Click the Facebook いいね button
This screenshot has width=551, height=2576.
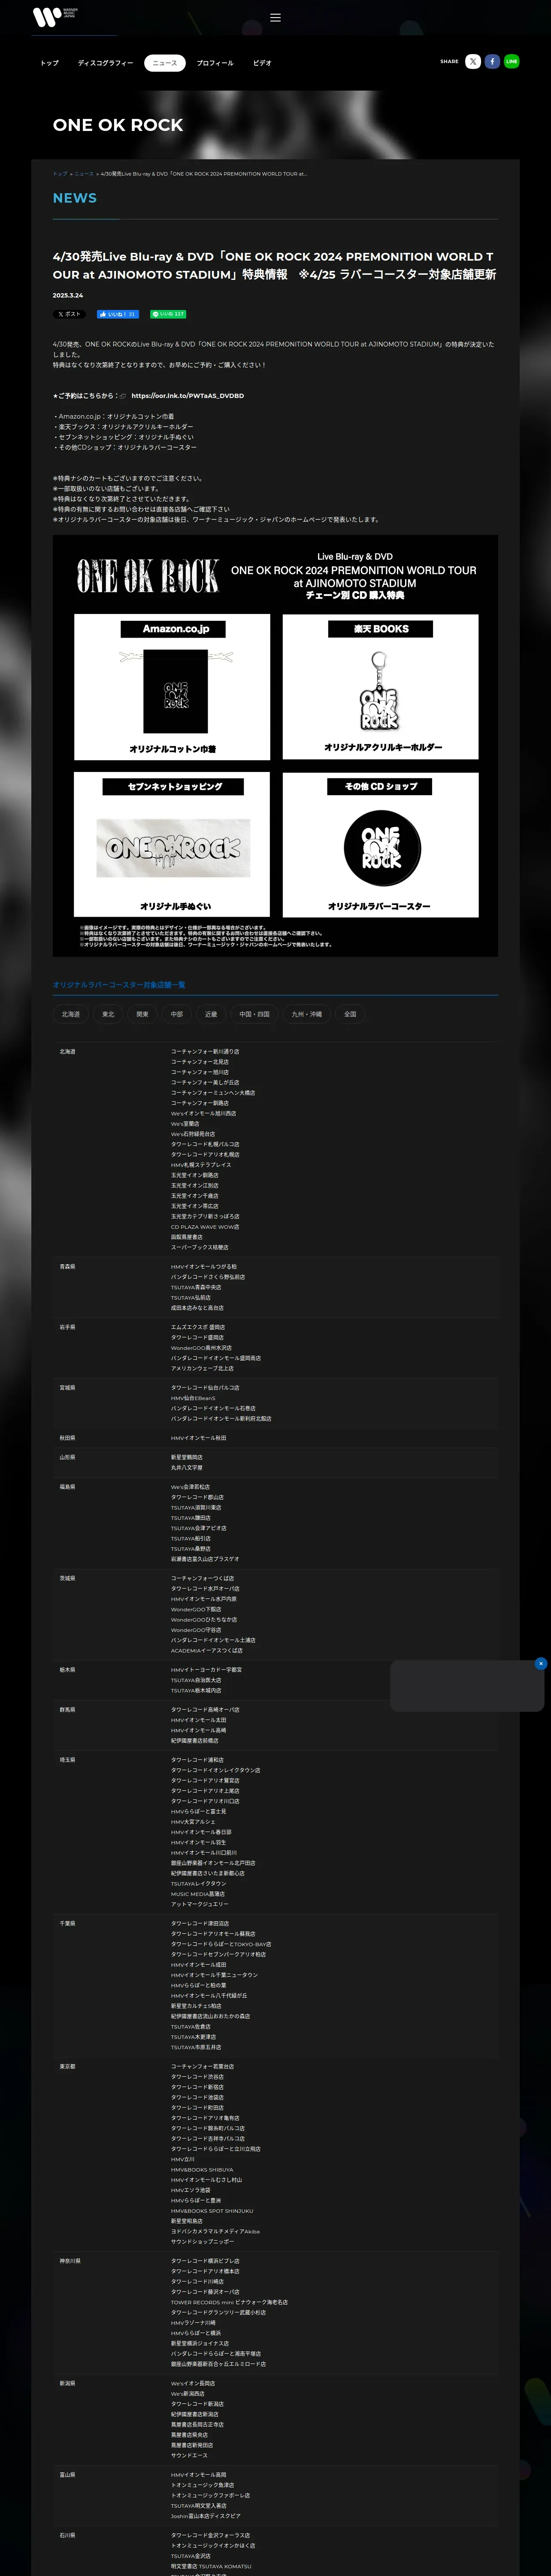point(118,314)
